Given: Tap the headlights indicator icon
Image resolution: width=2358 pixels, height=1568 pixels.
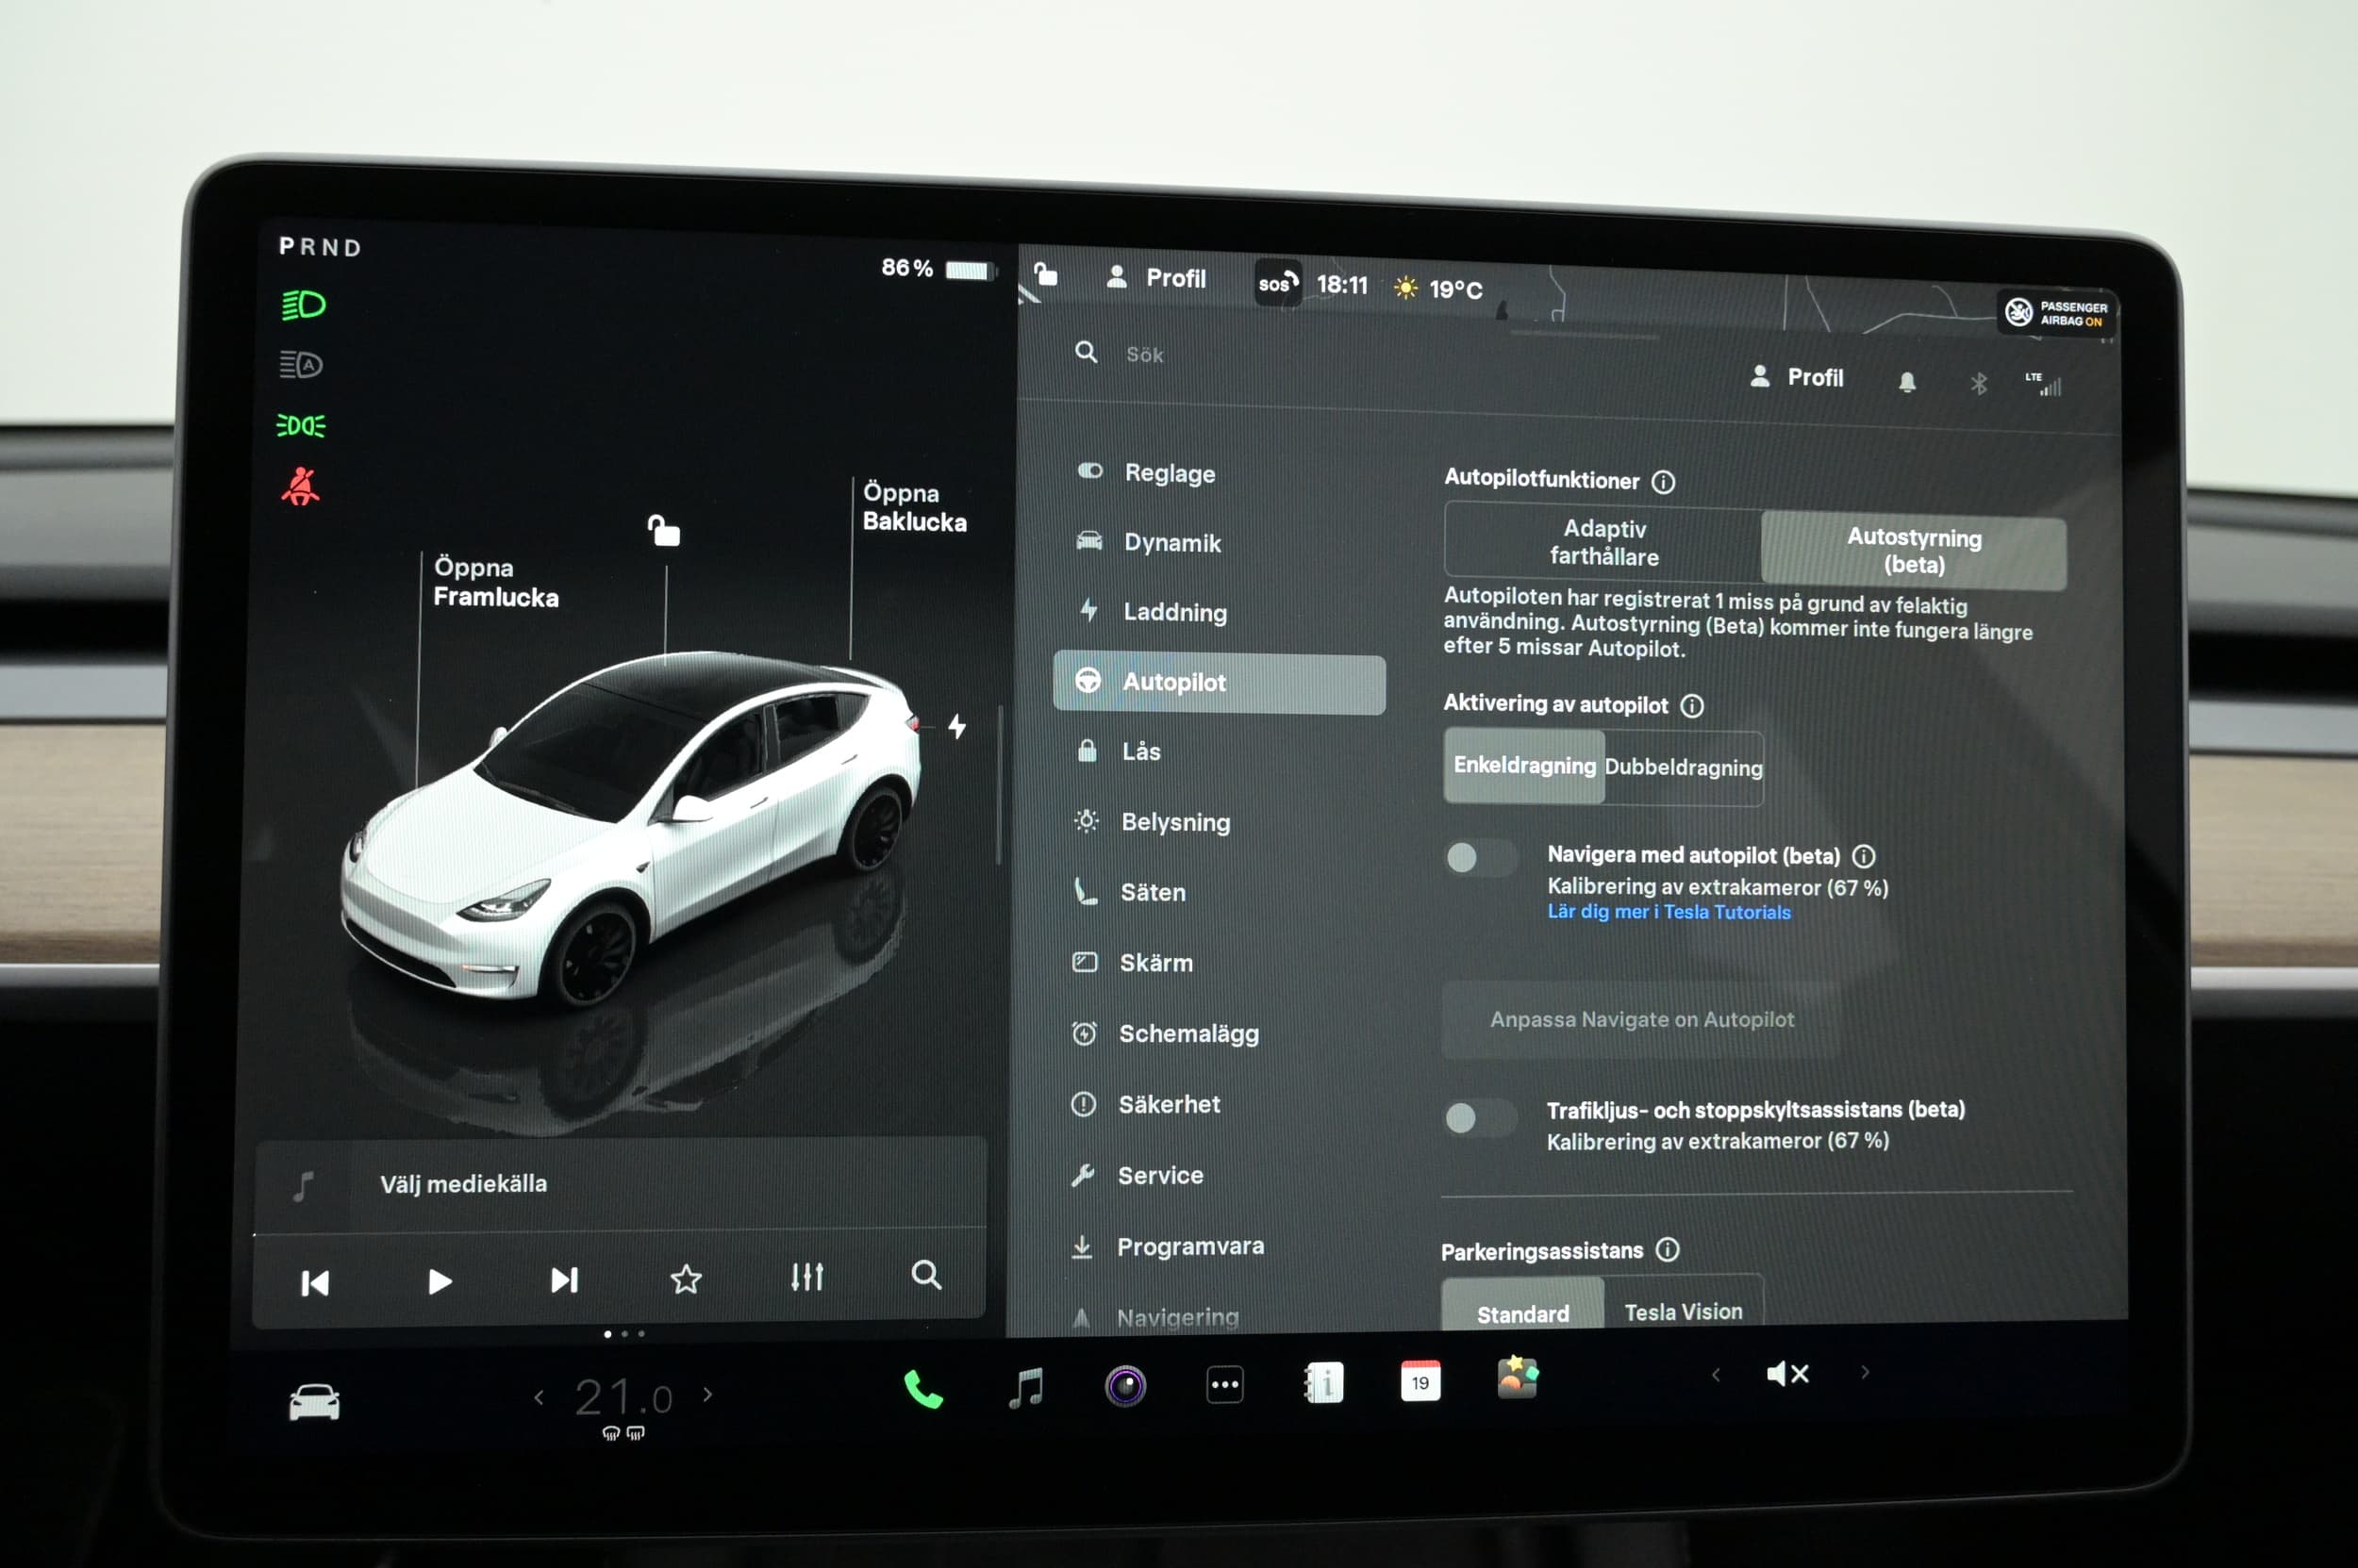Looking at the screenshot, I should click(x=303, y=304).
